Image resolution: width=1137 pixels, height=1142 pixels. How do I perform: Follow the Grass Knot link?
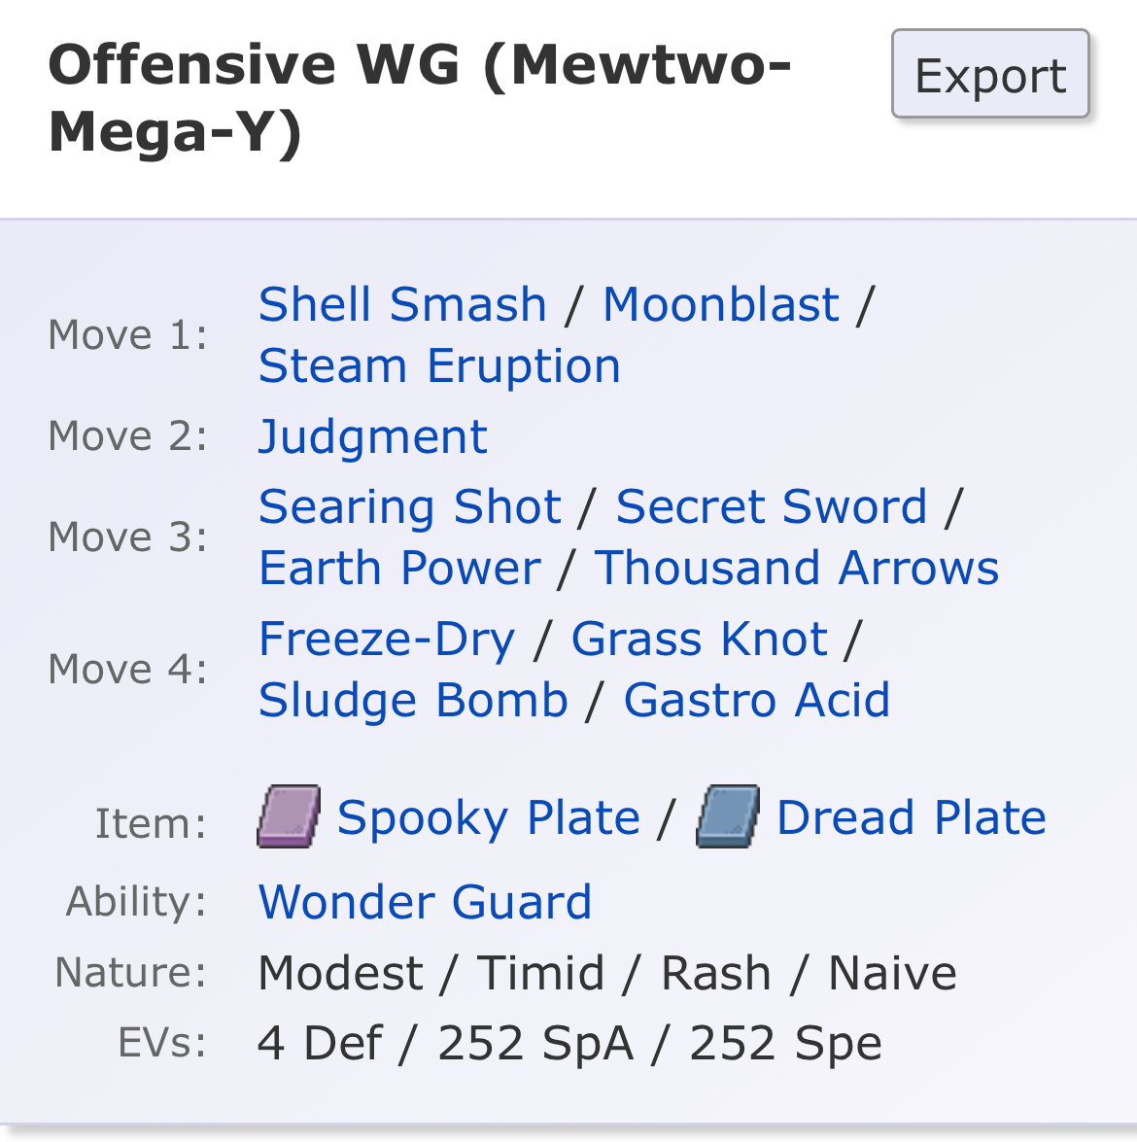699,640
